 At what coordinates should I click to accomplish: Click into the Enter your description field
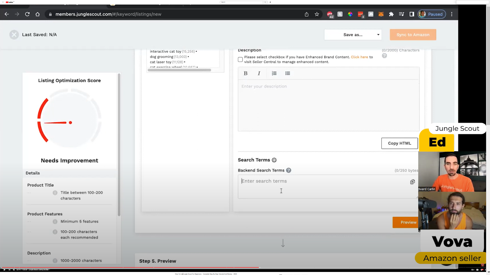click(329, 105)
